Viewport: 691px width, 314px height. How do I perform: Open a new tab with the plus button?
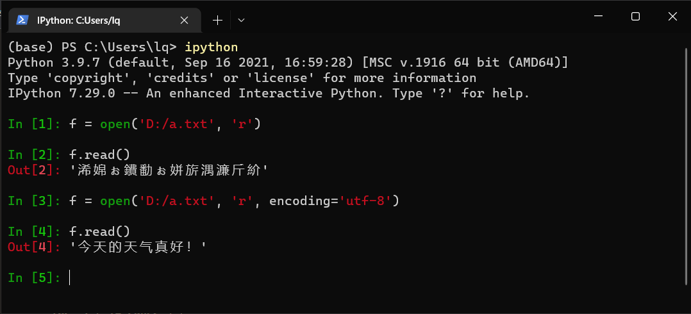[x=217, y=21]
